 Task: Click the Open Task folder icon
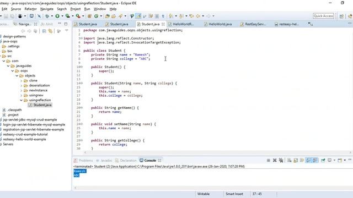(x=114, y=16)
